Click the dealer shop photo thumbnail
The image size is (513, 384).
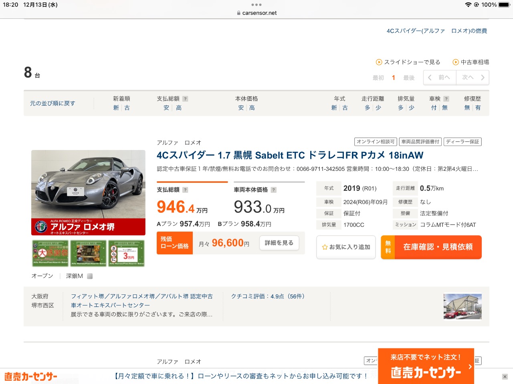pos(463,307)
